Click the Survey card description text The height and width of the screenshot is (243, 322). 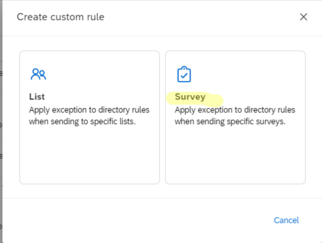(235, 116)
